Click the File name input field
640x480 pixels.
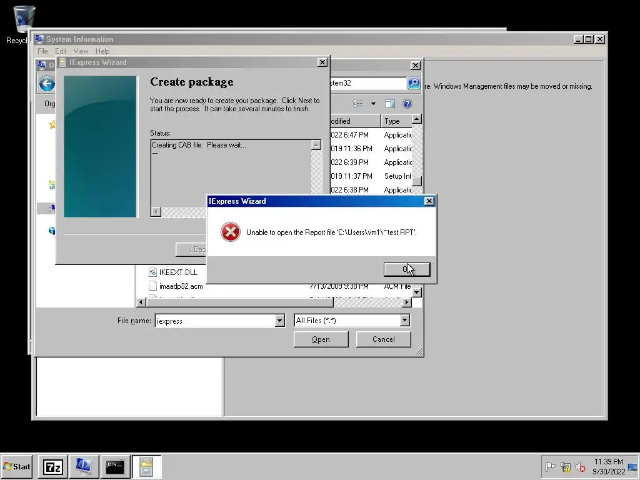pyautogui.click(x=215, y=321)
